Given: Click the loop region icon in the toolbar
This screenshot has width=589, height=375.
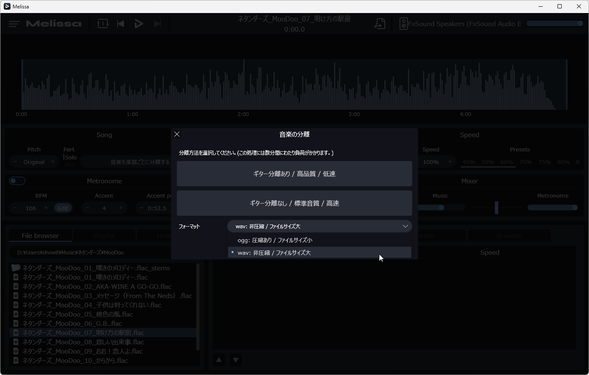Looking at the screenshot, I should [103, 24].
